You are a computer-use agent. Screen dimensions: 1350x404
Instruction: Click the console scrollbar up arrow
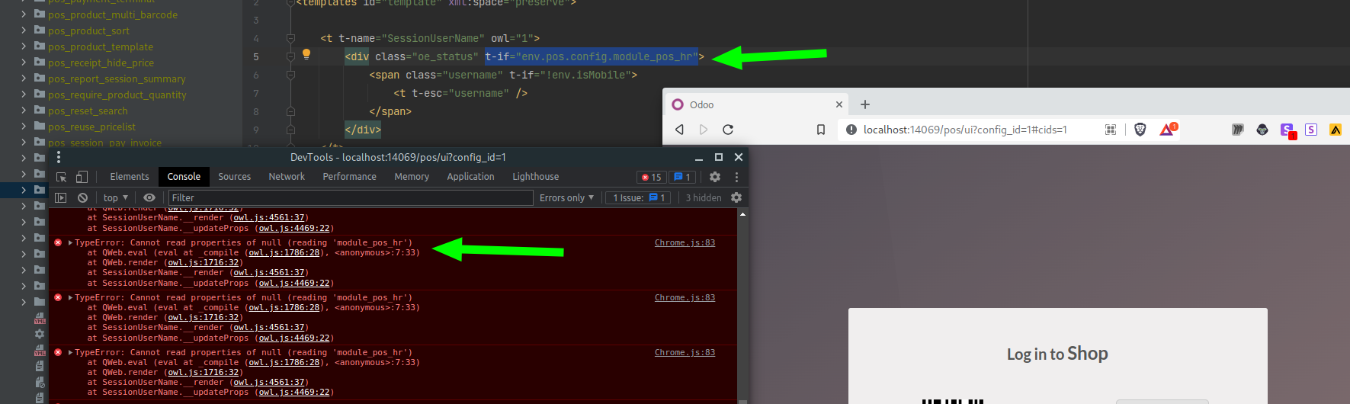tap(742, 214)
